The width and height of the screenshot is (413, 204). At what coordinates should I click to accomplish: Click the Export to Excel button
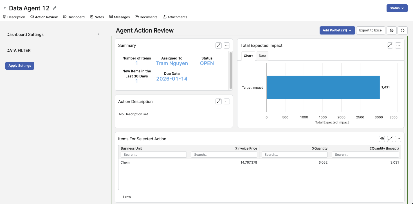coord(371,30)
